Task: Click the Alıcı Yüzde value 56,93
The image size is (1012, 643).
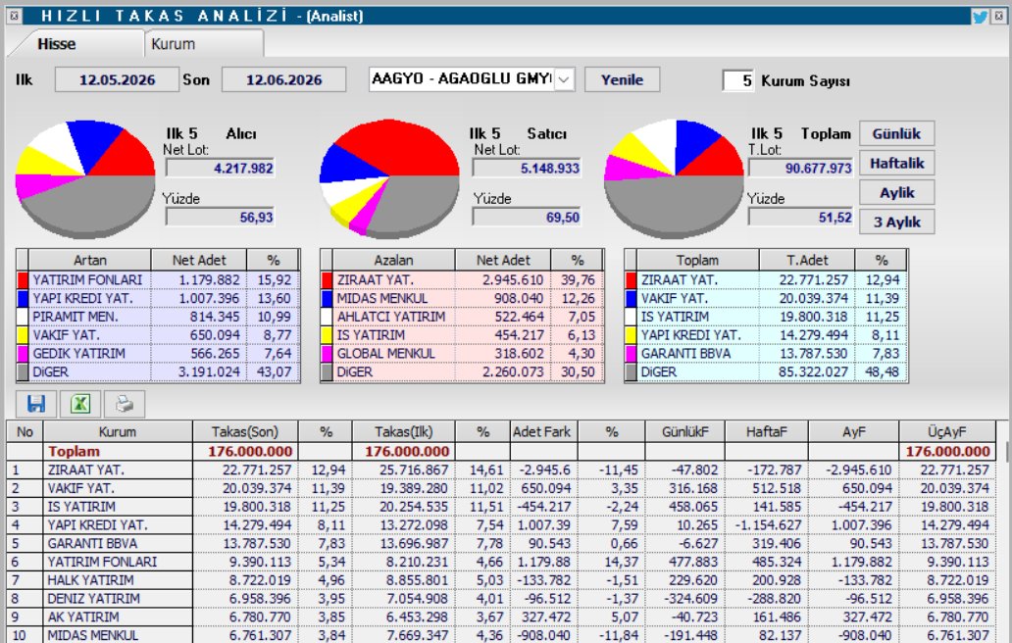Action: pos(220,218)
